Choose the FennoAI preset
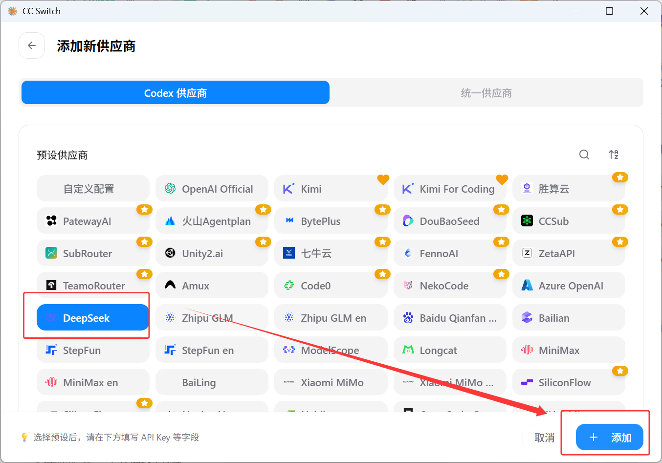The height and width of the screenshot is (463, 662). [x=450, y=253]
